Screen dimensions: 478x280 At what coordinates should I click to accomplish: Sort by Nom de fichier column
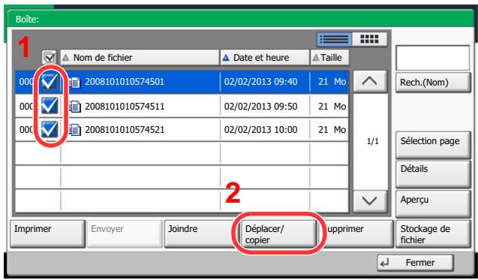click(140, 58)
